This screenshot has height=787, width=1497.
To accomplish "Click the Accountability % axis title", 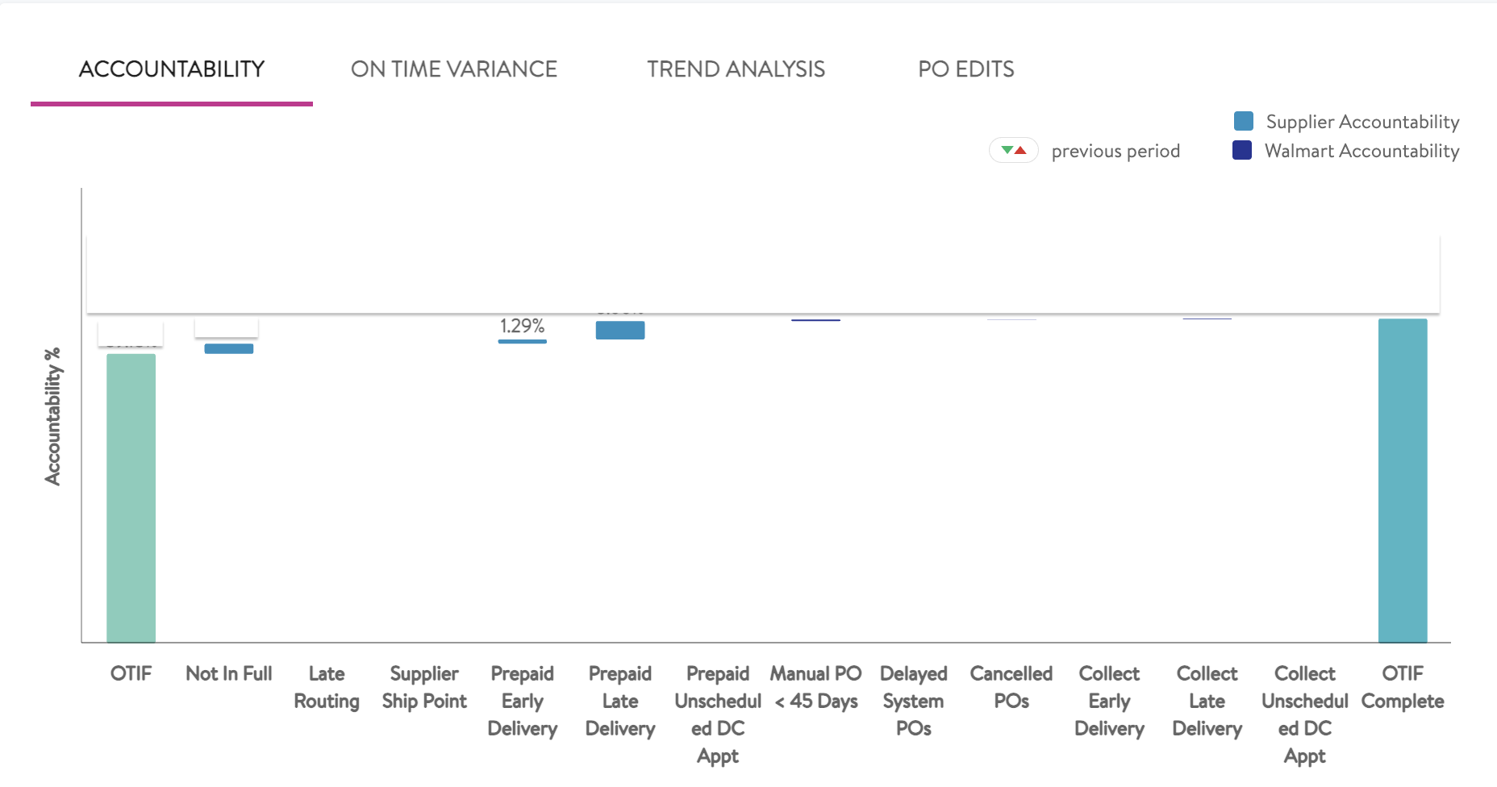I will pyautogui.click(x=53, y=416).
